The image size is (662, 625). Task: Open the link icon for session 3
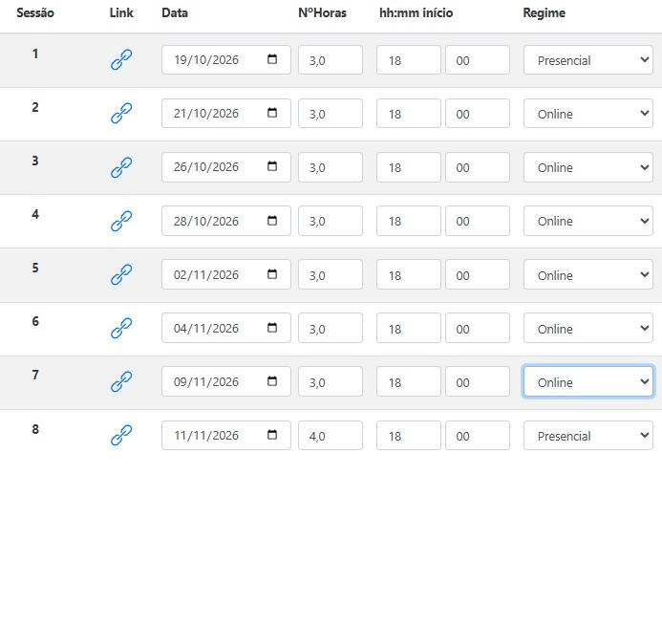[121, 167]
